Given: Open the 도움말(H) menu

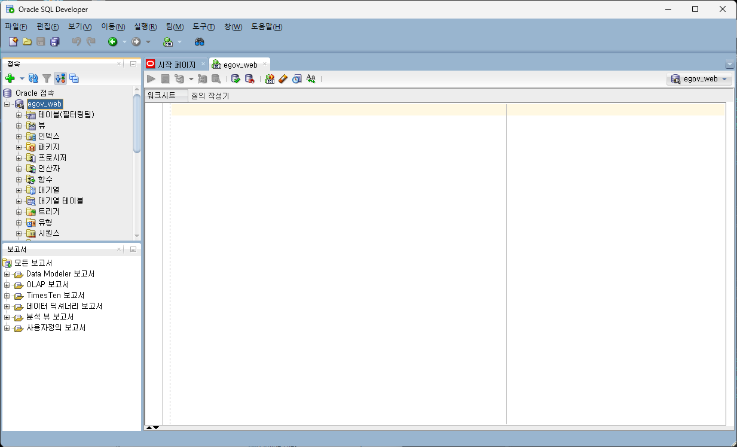Looking at the screenshot, I should (267, 27).
